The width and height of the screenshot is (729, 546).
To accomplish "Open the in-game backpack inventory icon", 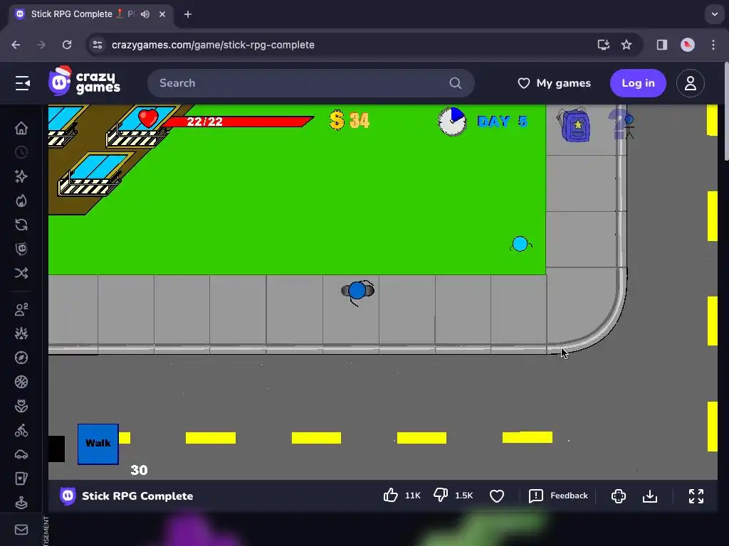I will (x=575, y=125).
